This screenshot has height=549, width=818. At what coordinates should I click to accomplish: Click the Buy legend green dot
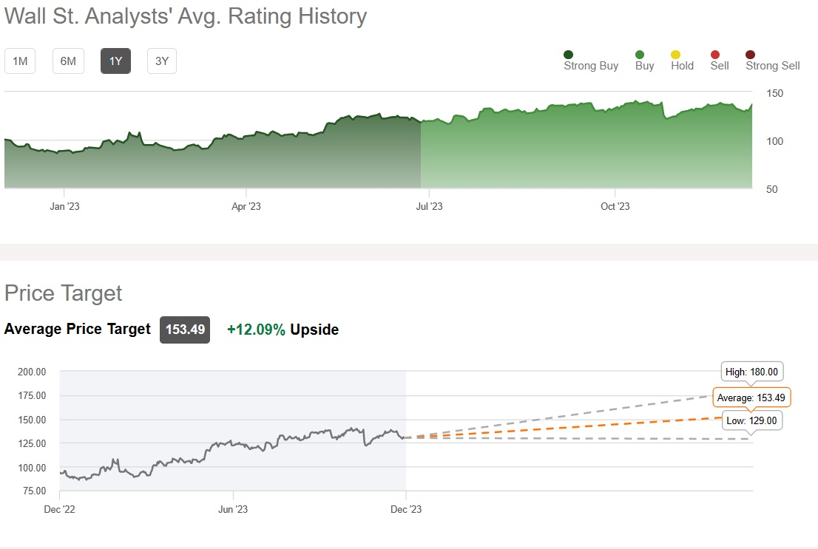[640, 55]
